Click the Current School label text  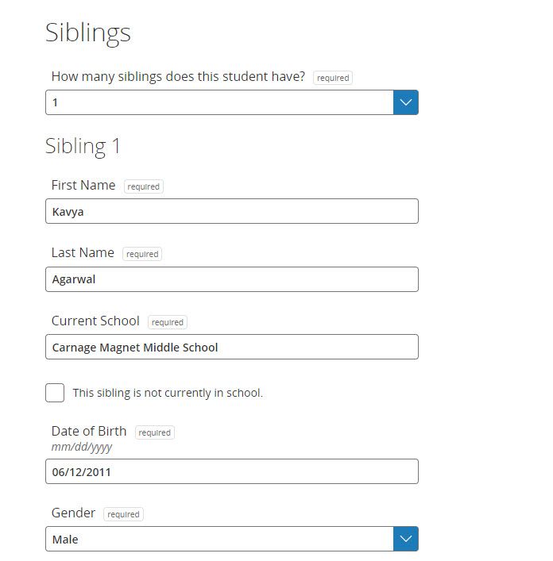[95, 321]
